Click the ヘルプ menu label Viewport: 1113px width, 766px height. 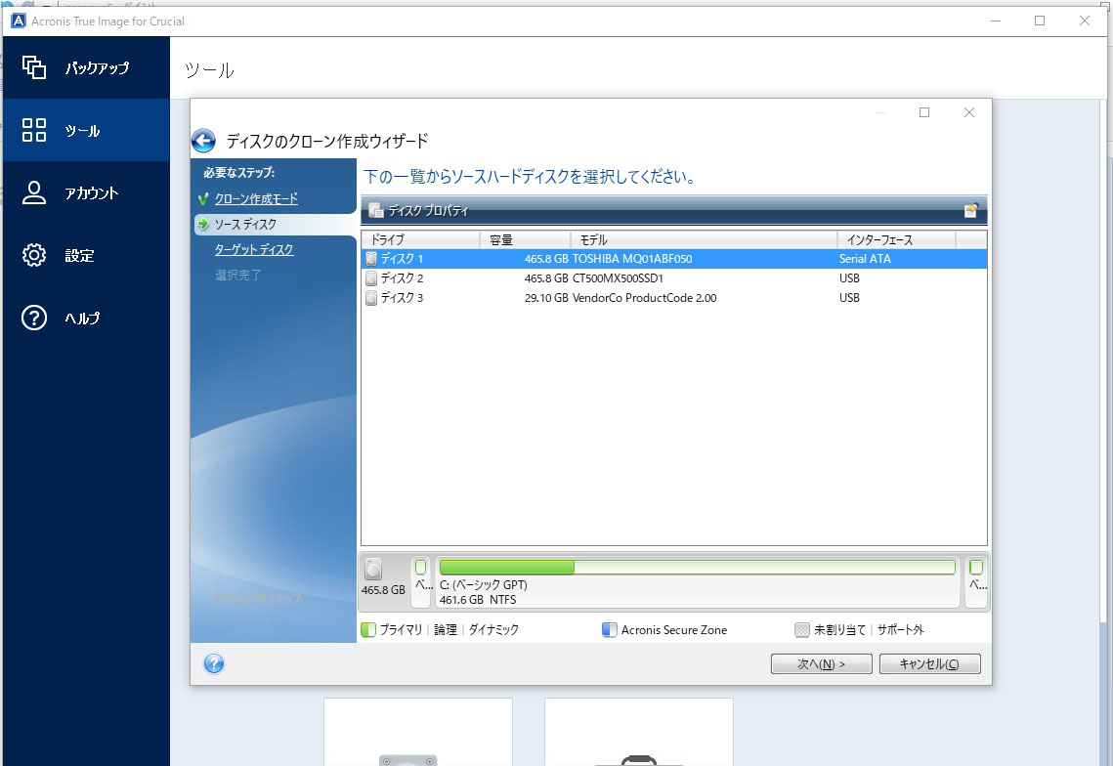pyautogui.click(x=82, y=319)
